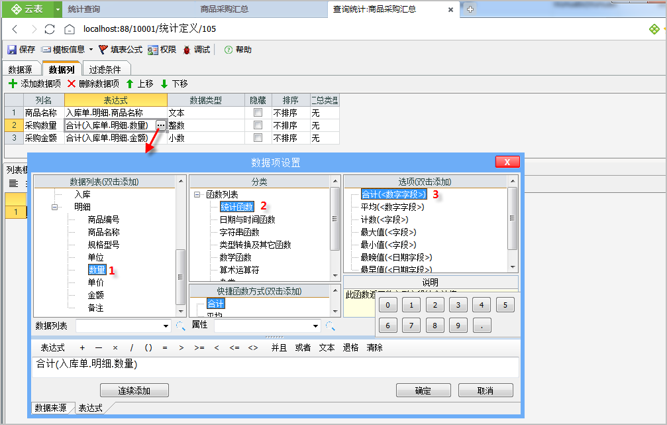
Task: Click the decimal point keypad button
Action: point(482,326)
